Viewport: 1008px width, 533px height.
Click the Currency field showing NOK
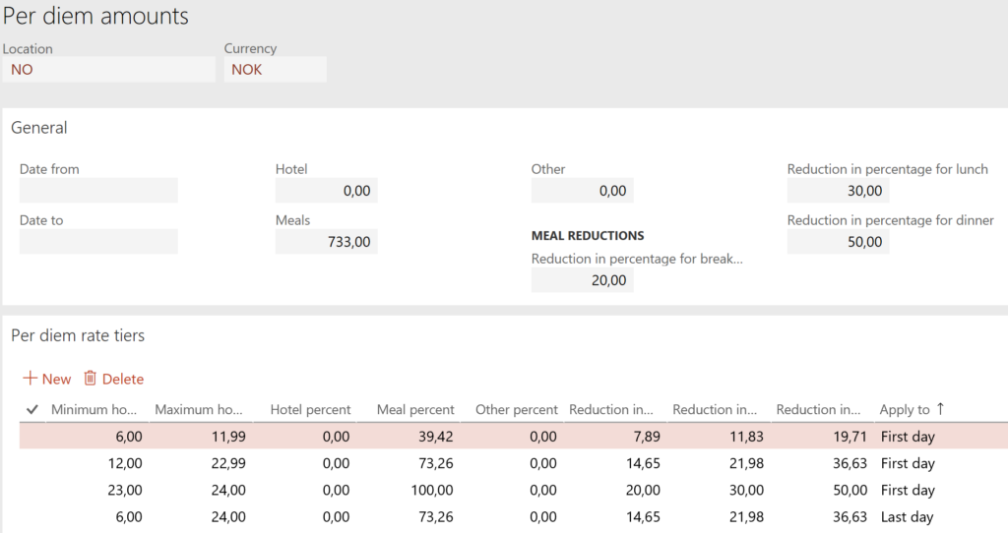(x=276, y=70)
